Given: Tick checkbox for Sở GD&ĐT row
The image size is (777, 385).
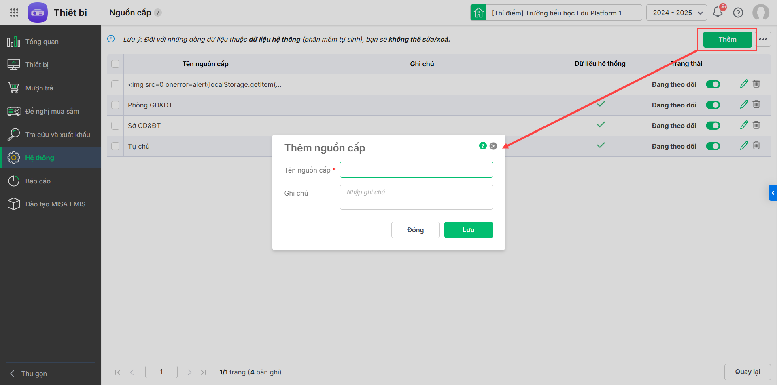Looking at the screenshot, I should point(115,126).
